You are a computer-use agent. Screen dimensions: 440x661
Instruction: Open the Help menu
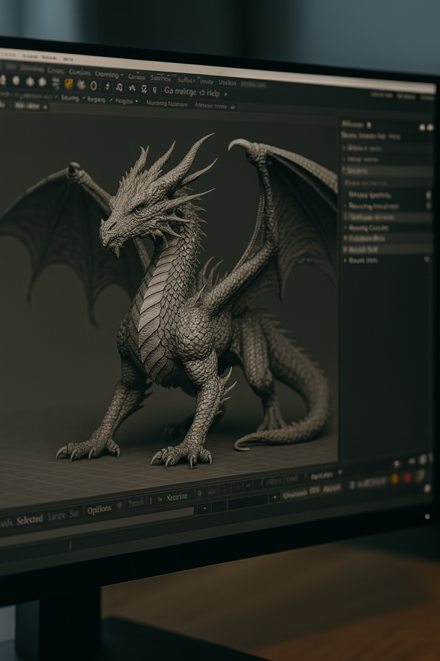(213, 92)
